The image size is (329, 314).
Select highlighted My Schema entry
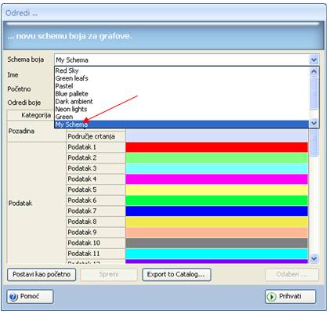pos(182,125)
